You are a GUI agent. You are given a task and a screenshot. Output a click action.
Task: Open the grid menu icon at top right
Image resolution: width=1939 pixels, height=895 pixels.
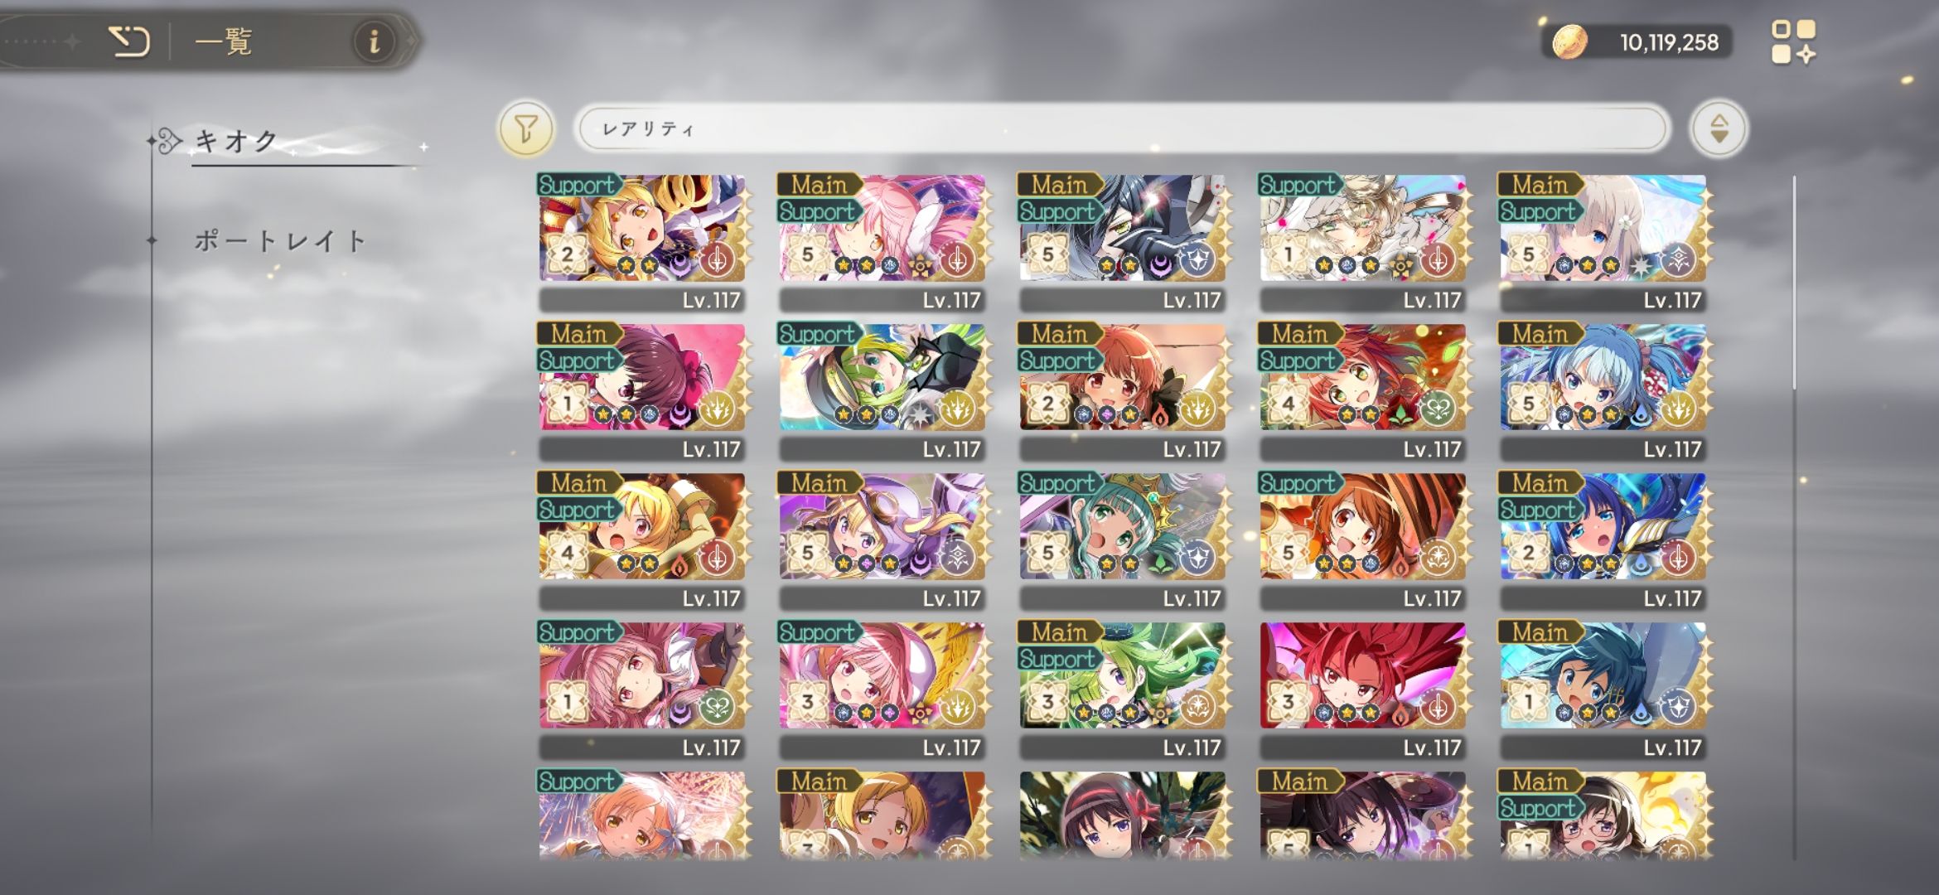point(1794,42)
